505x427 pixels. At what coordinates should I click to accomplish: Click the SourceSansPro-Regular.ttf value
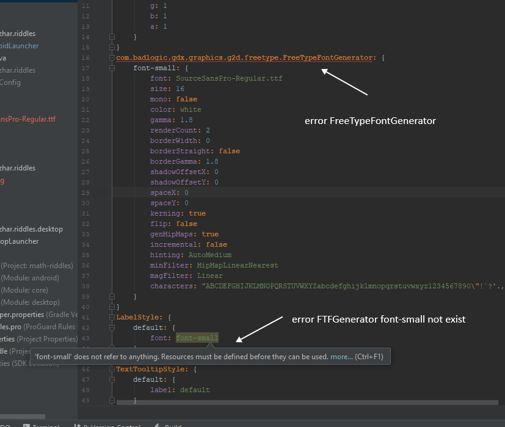point(229,78)
